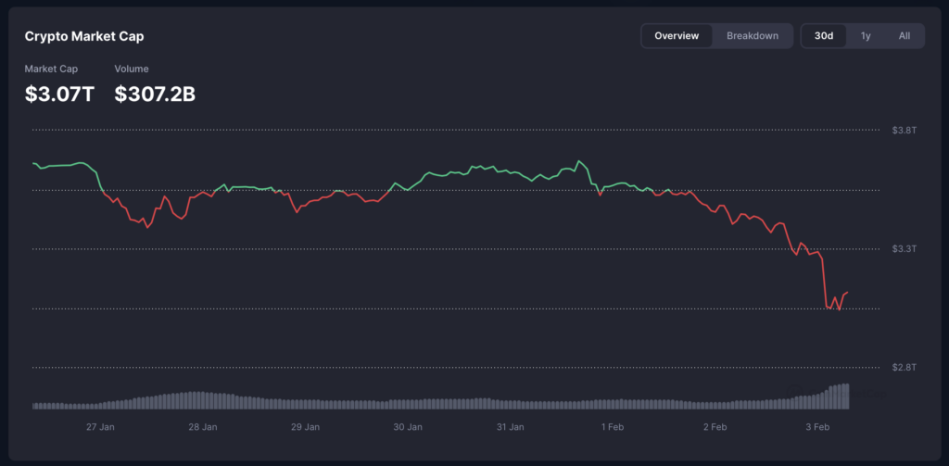
Task: Select the All time range
Action: click(x=905, y=36)
